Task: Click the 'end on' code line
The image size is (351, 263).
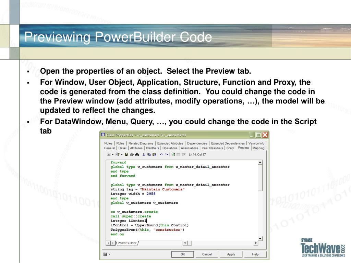Action: pos(117,234)
